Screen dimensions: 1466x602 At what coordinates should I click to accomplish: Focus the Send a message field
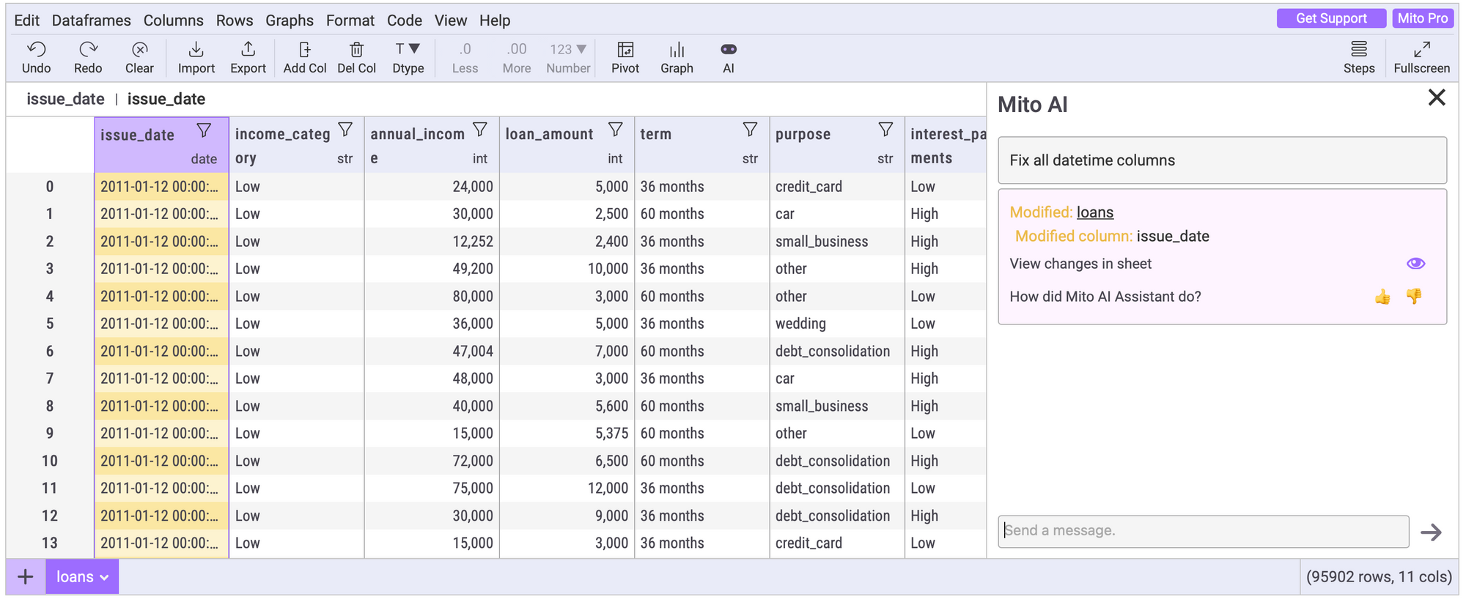coord(1204,532)
